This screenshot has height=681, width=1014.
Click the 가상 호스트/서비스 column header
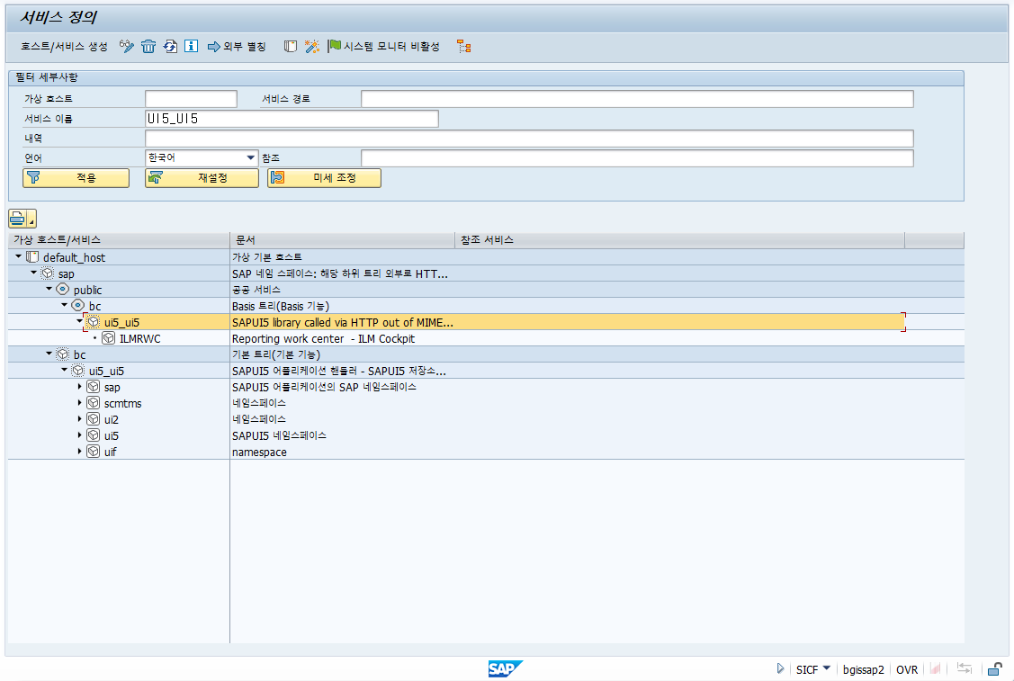pyautogui.click(x=119, y=240)
